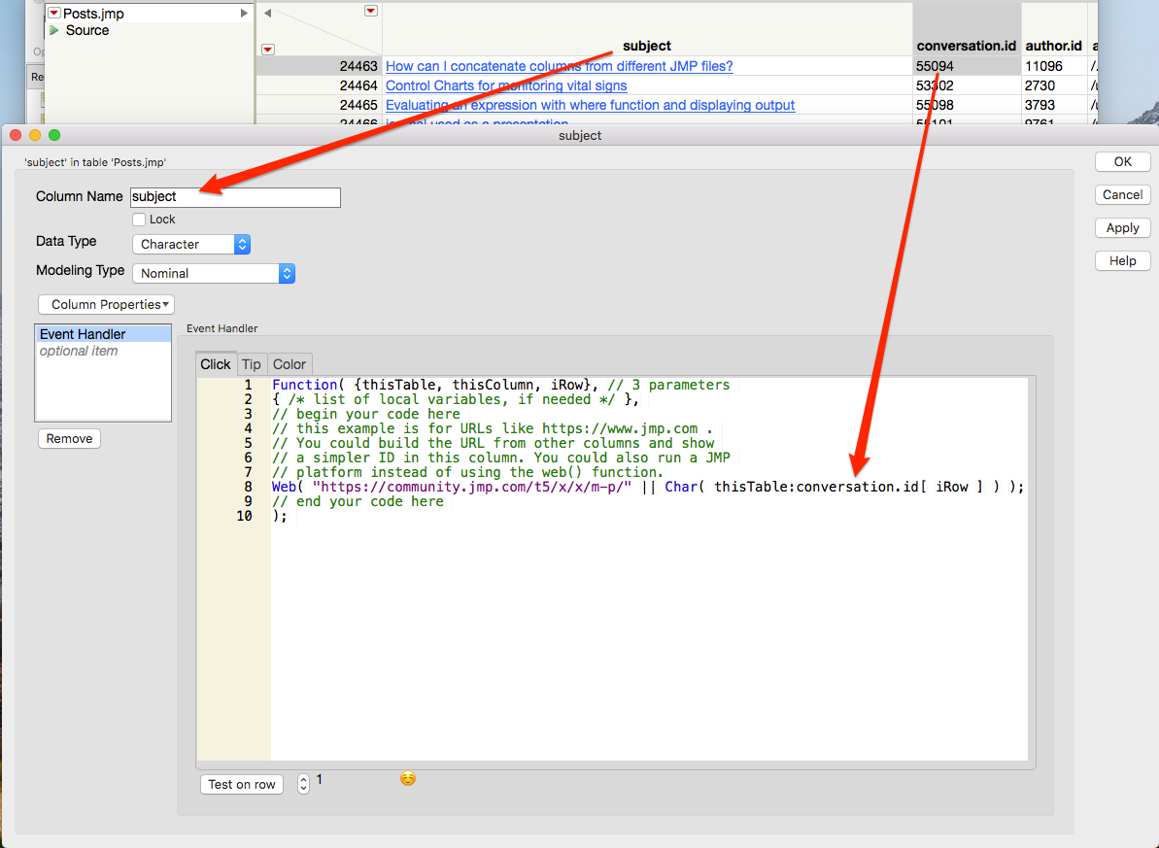This screenshot has height=848, width=1159.
Task: Switch to the Color tab
Action: 289,364
